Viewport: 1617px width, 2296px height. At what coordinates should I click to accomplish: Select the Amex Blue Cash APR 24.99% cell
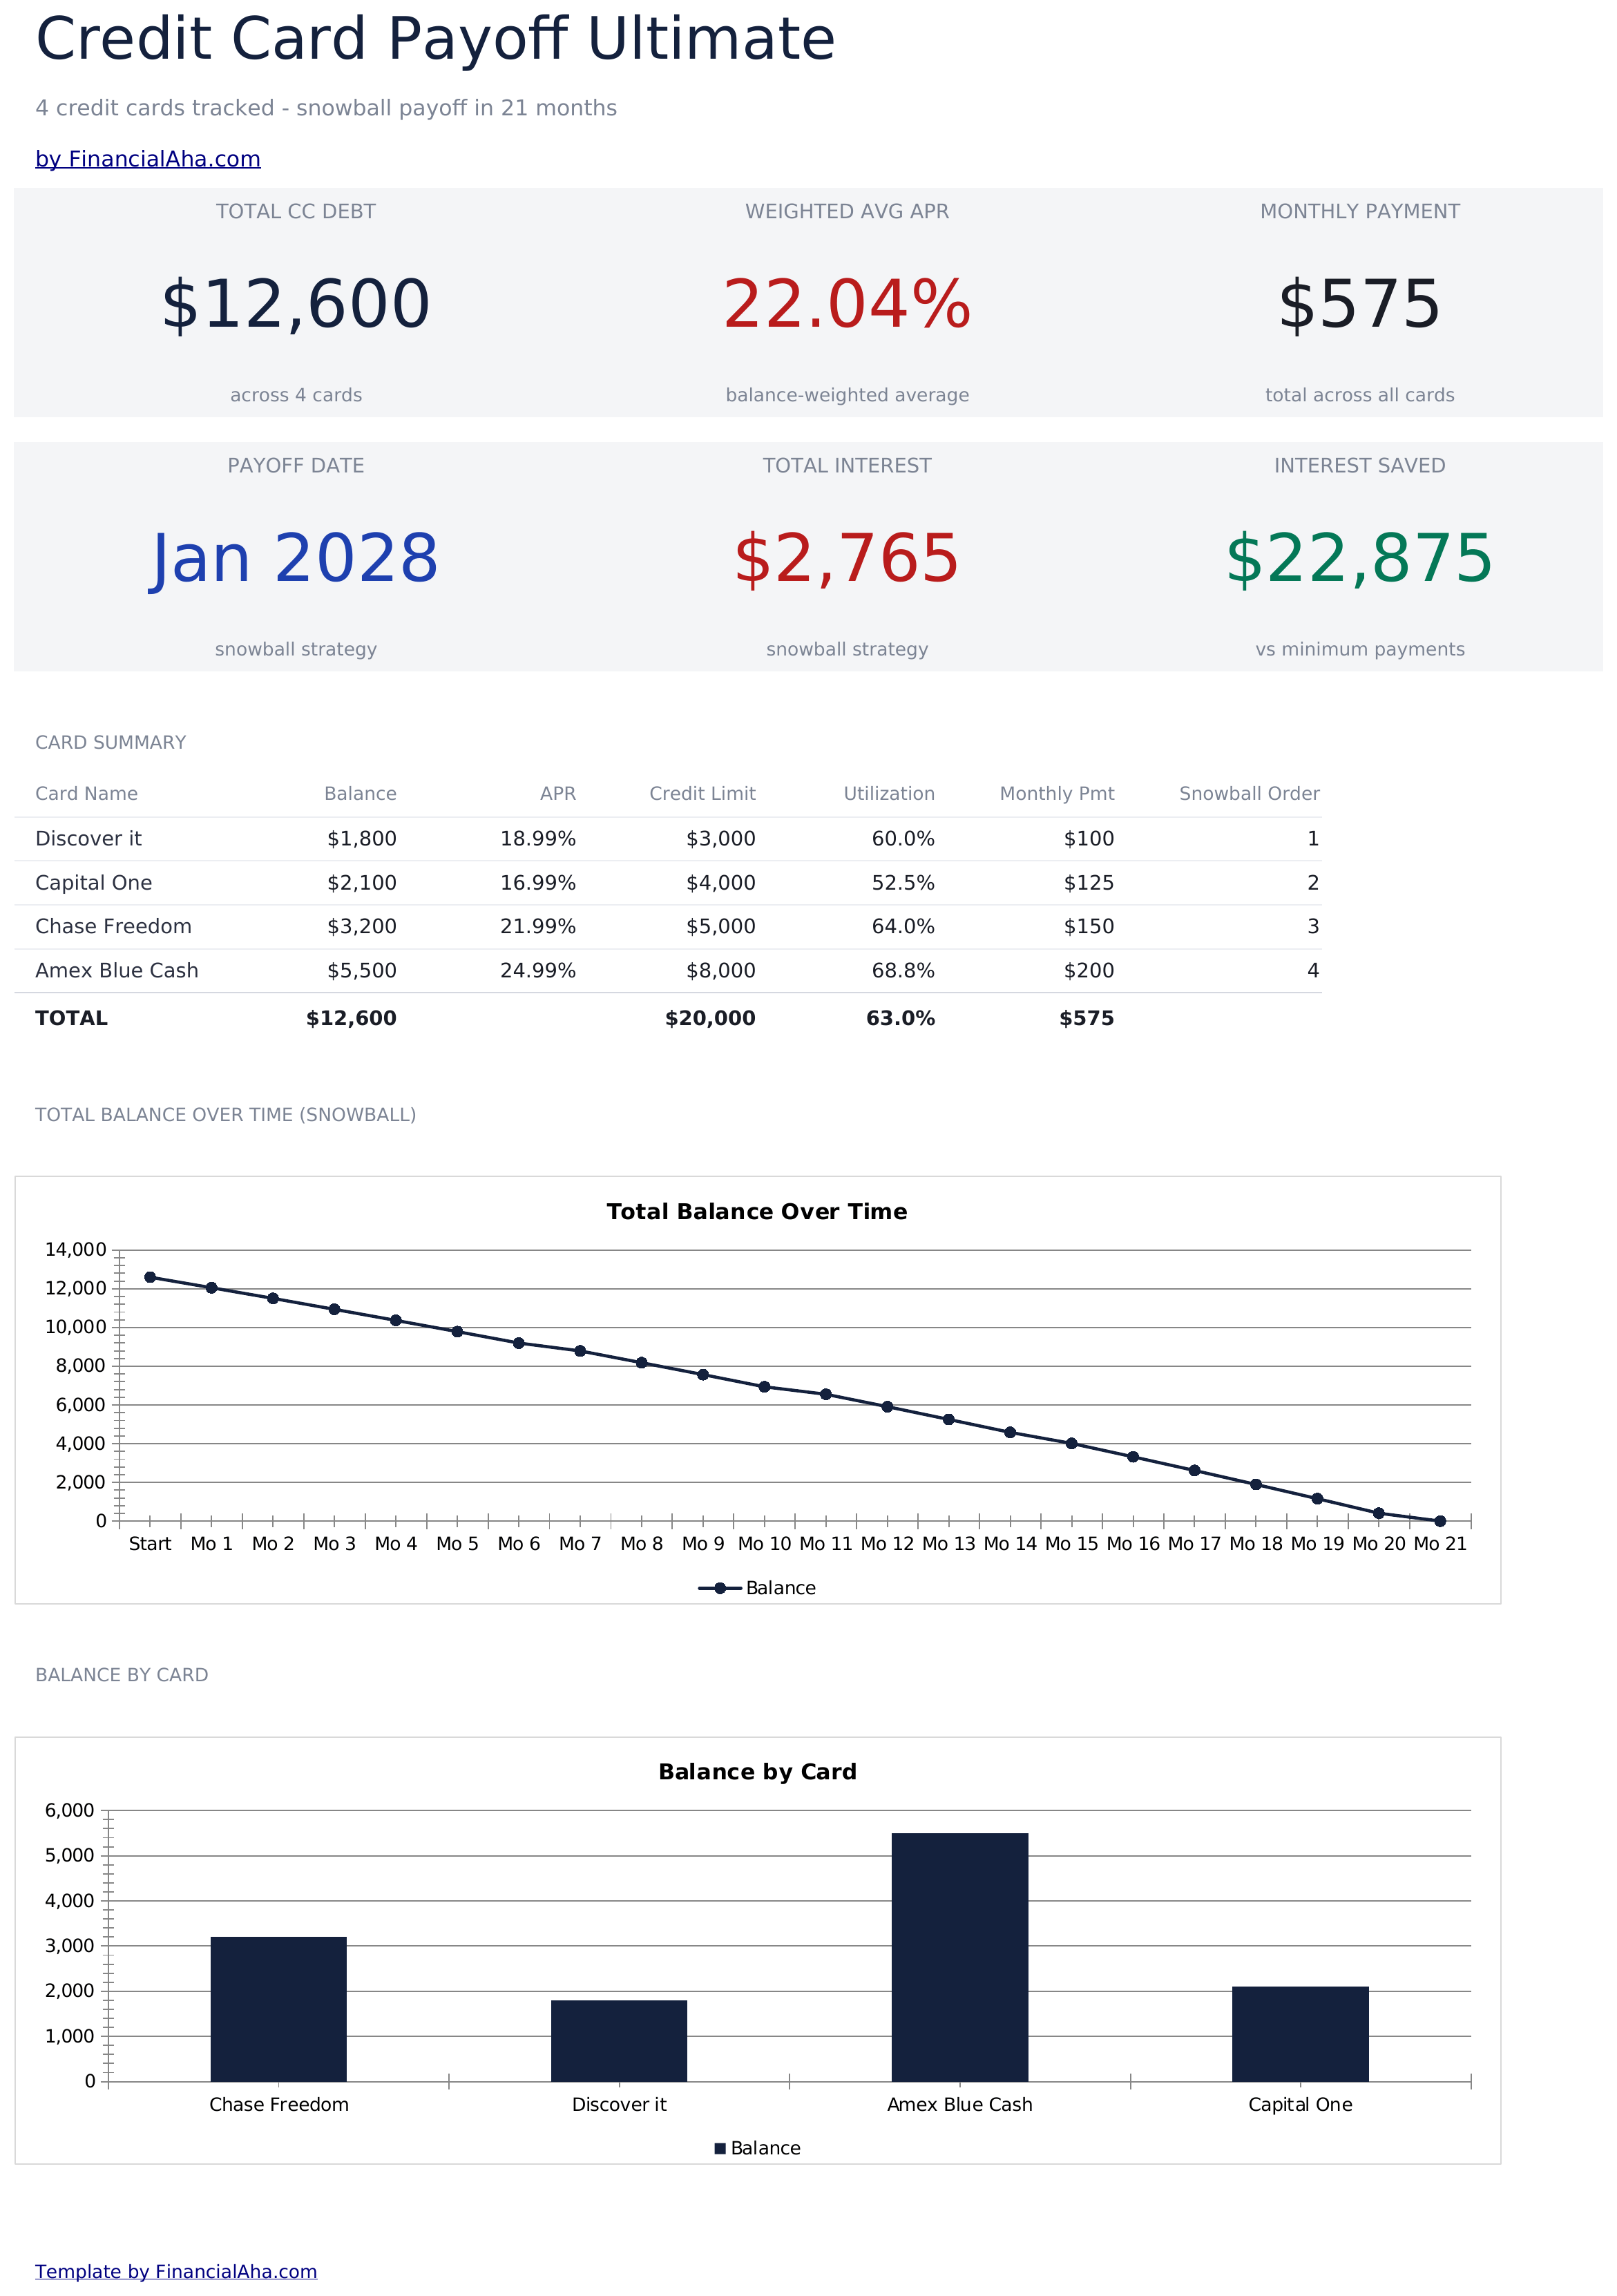point(538,971)
